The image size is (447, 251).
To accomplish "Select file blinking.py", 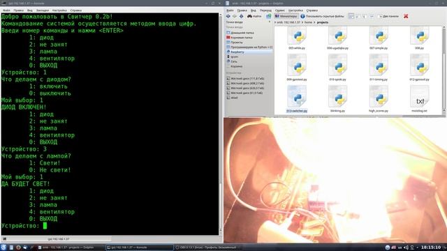I will pyautogui.click(x=337, y=99).
